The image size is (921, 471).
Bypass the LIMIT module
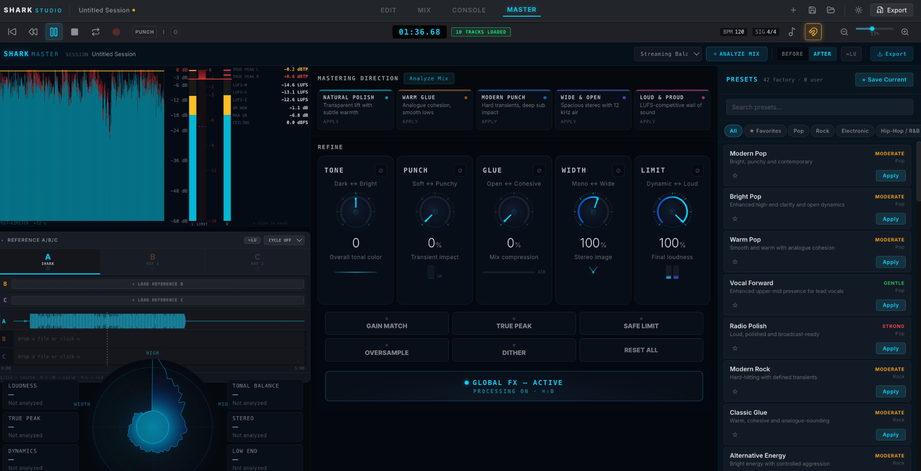click(x=697, y=170)
